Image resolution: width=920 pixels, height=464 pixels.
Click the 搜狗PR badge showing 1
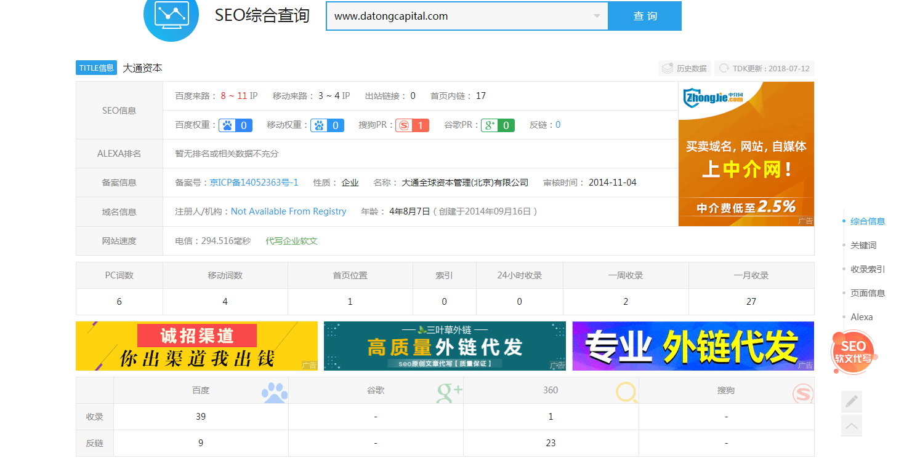pos(412,125)
